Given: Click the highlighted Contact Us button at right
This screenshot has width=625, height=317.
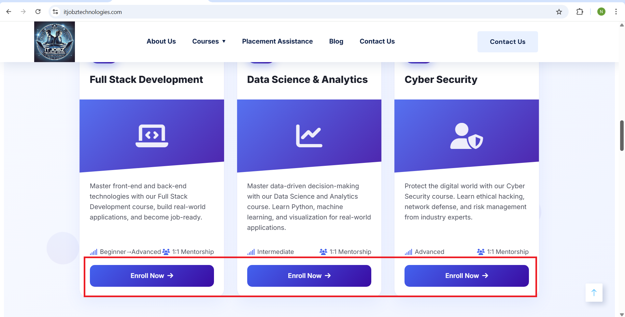Looking at the screenshot, I should tap(507, 42).
